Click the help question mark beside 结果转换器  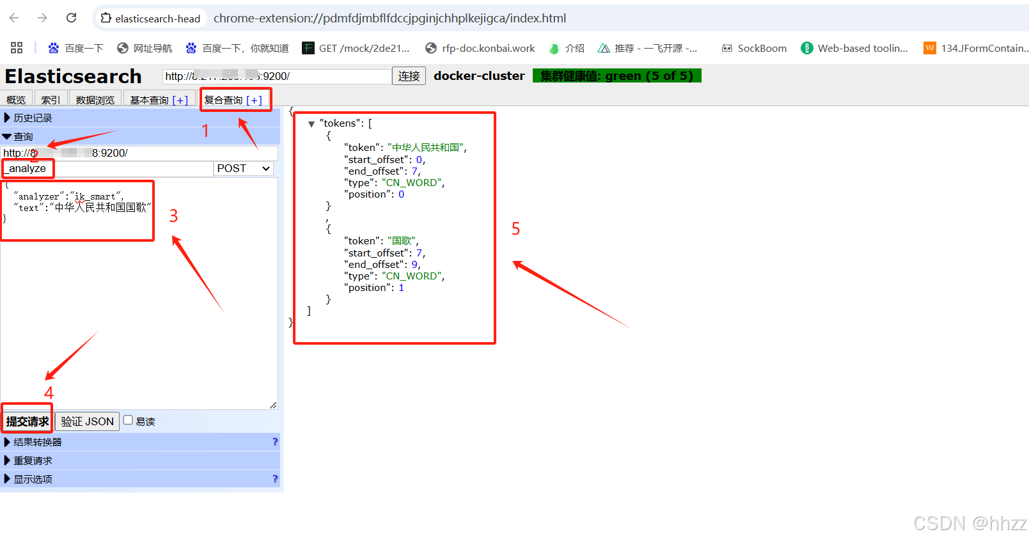275,442
